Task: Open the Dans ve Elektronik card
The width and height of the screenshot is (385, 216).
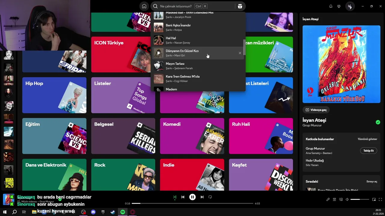Action: coord(54,175)
